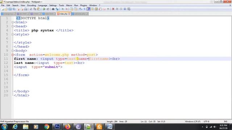The image size is (232, 130).
Task: Click the "submit" string on line 13
Action: point(51,67)
